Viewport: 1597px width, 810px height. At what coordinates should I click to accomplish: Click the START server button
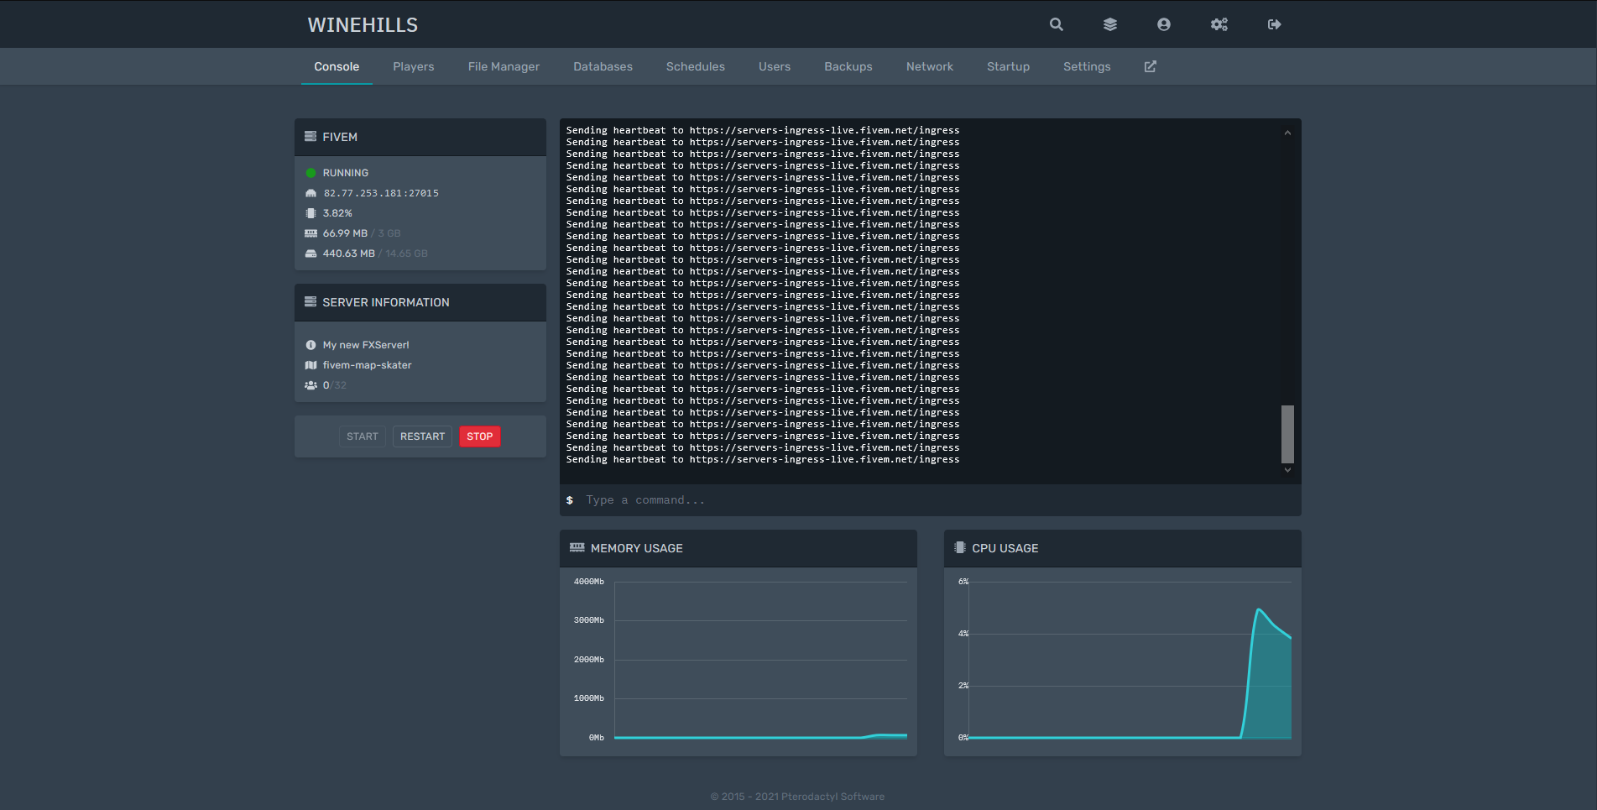tap(362, 436)
